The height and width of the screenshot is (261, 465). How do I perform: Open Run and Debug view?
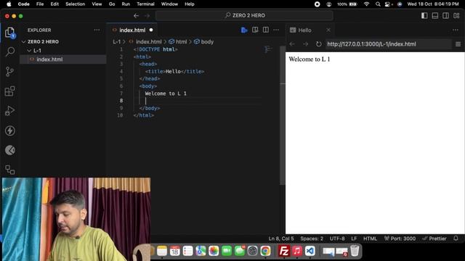9,111
